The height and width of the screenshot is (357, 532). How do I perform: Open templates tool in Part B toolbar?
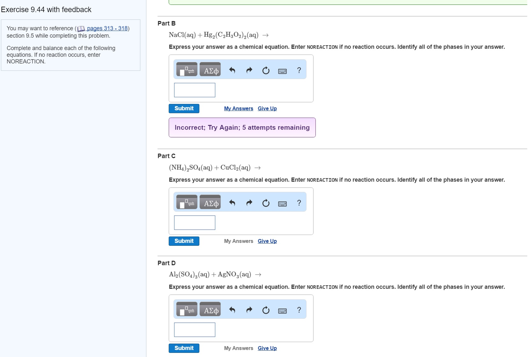click(x=186, y=69)
